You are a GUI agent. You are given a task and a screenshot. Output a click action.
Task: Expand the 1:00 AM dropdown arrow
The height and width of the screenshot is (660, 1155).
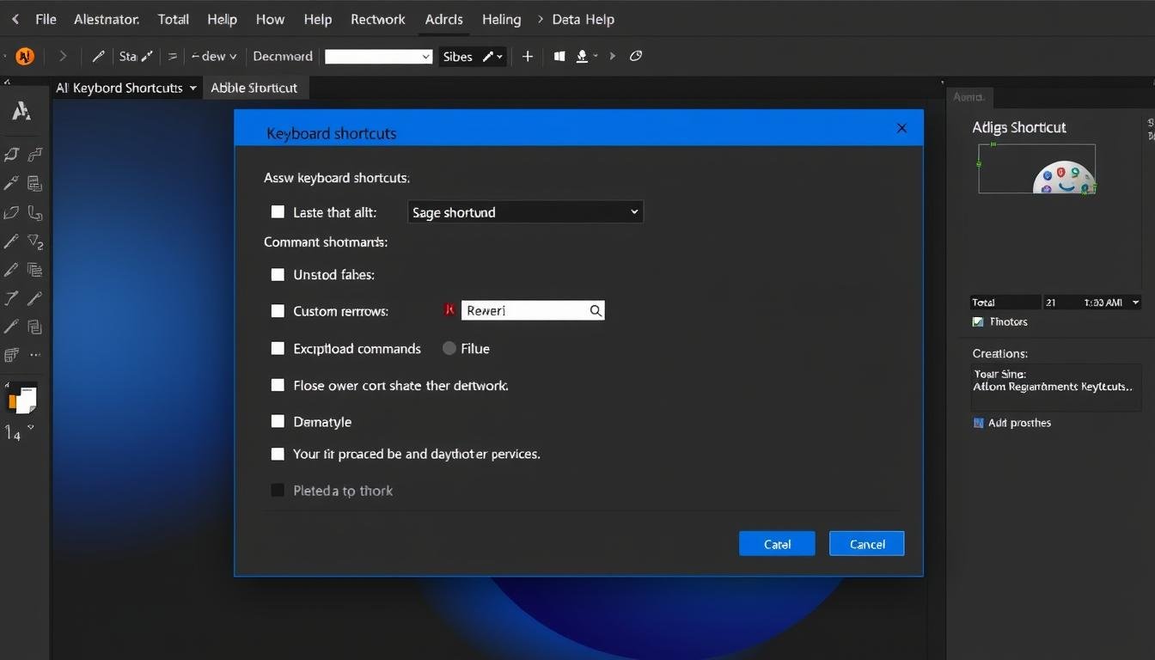[1135, 302]
